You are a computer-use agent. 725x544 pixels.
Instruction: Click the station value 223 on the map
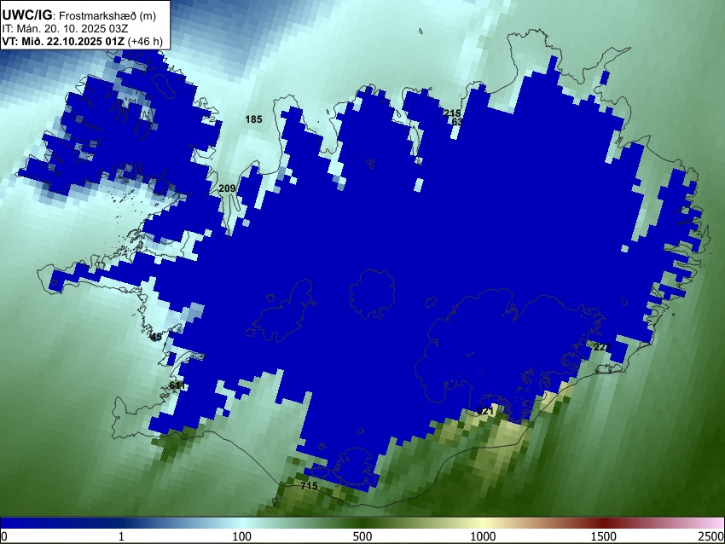coord(602,347)
